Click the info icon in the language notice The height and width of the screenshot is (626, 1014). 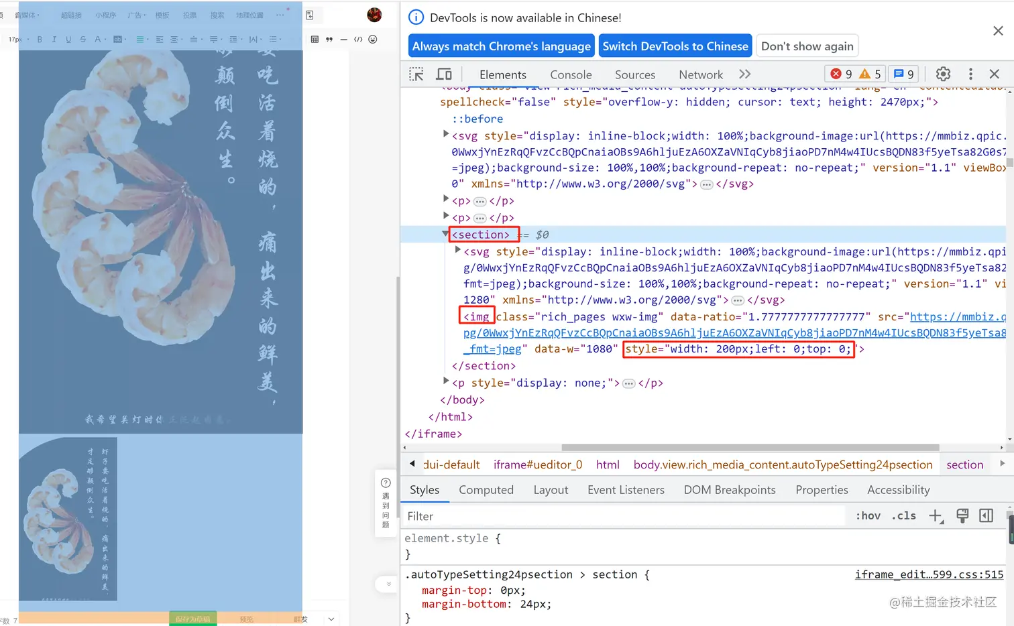pos(416,17)
